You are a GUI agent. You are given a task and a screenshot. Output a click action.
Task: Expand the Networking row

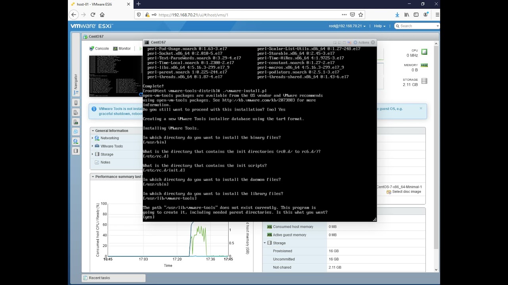(x=92, y=138)
